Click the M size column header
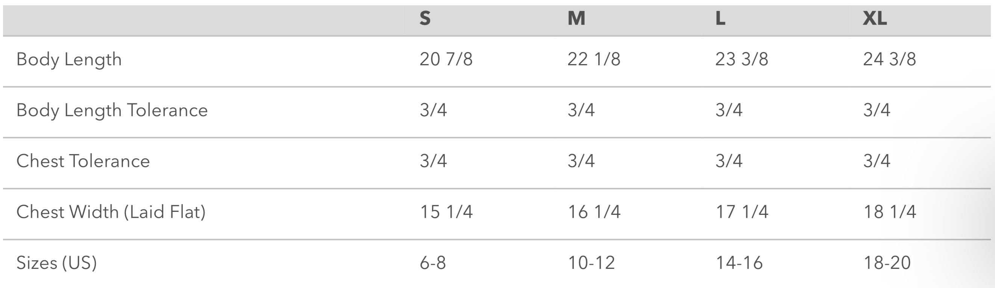 576,18
